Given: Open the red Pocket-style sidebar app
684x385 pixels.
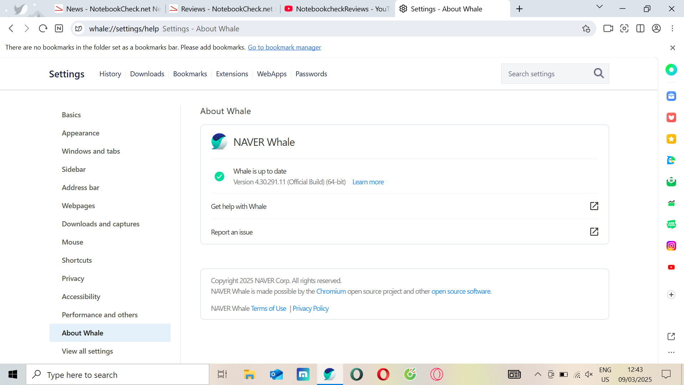Looking at the screenshot, I should tap(671, 117).
